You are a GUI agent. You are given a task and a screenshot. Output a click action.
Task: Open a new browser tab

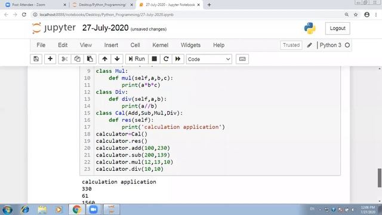click(x=209, y=5)
